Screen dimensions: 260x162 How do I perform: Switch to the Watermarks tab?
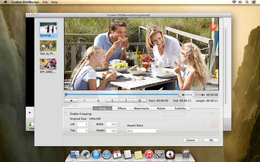tap(141, 108)
